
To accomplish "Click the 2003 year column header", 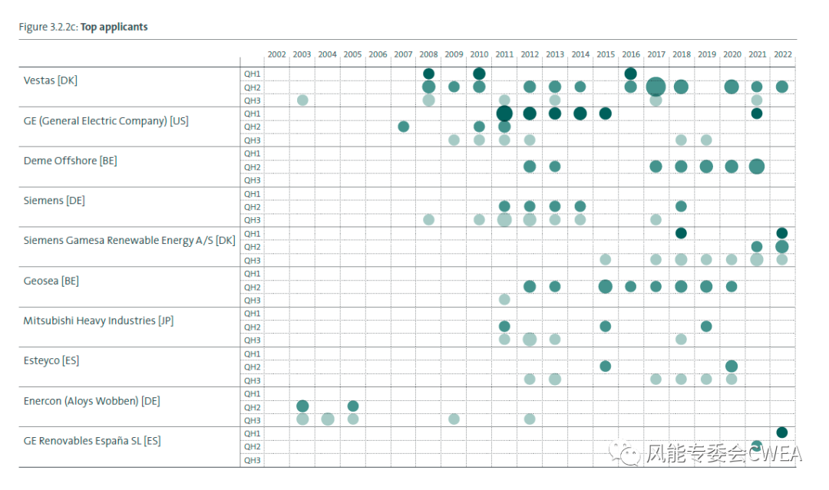I will pyautogui.click(x=302, y=54).
